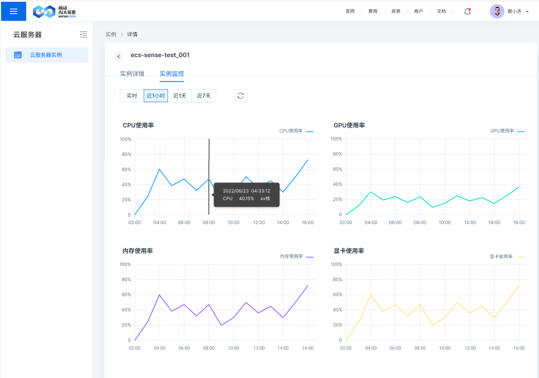Open the 费用 top menu item

tap(373, 11)
